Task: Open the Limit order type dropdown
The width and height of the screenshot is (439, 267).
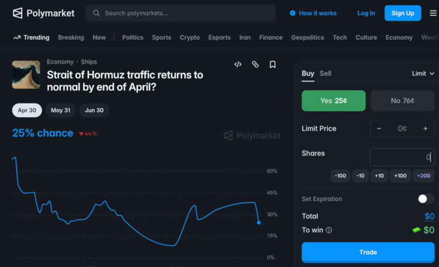Action: tap(423, 73)
